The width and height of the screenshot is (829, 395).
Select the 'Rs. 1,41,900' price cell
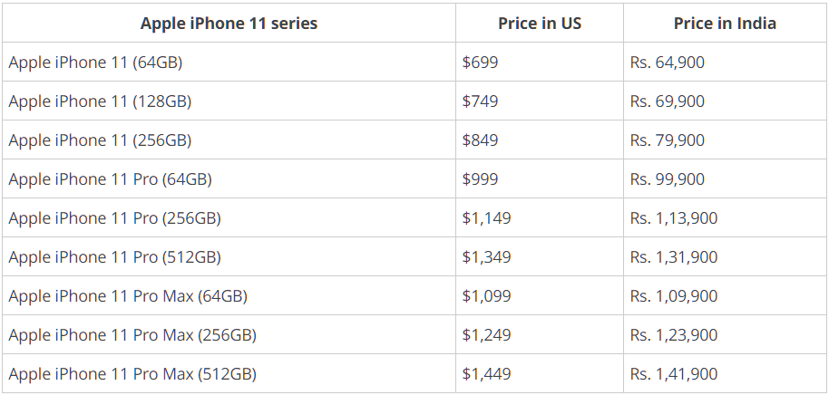673,374
